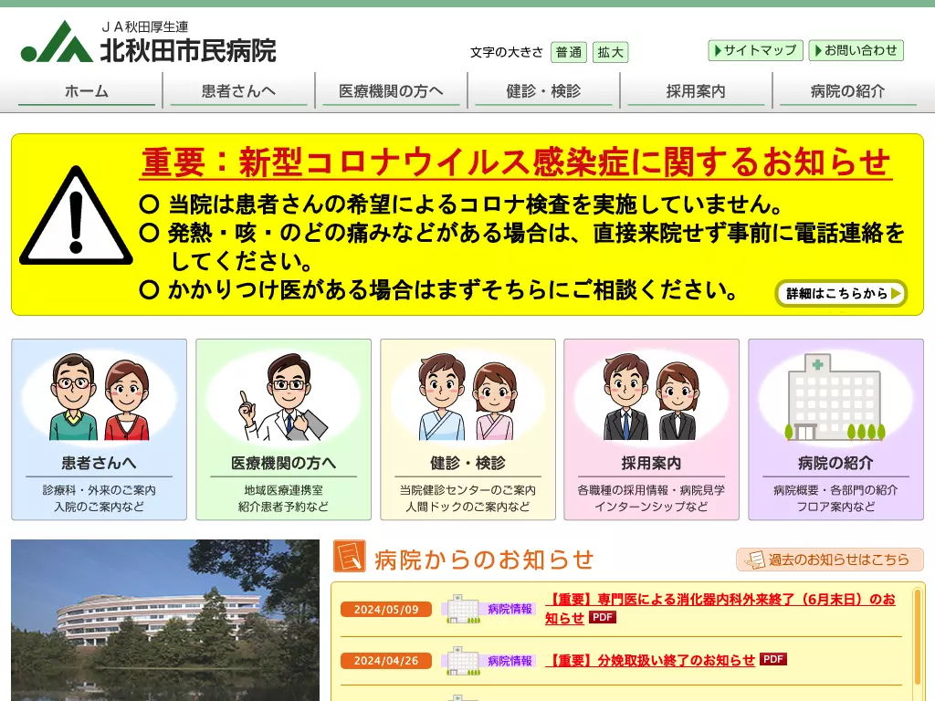Open the 患者さんへ card title
This screenshot has height=701, width=935.
[99, 463]
